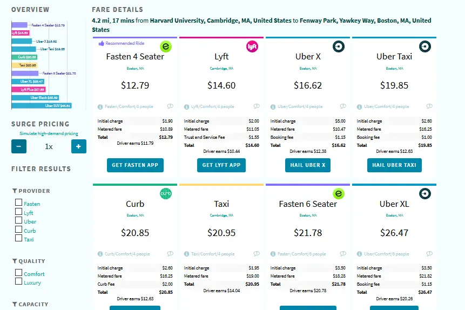Click the Uber SUV bar in overview chart
This screenshot has height=310, width=465.
point(42,106)
